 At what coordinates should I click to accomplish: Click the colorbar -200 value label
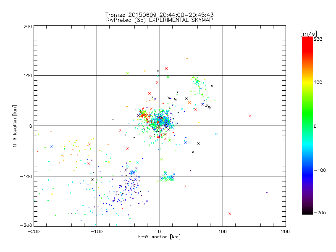320,213
